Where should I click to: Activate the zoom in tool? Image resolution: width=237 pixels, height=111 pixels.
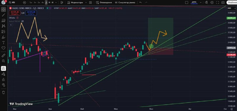[3, 61]
